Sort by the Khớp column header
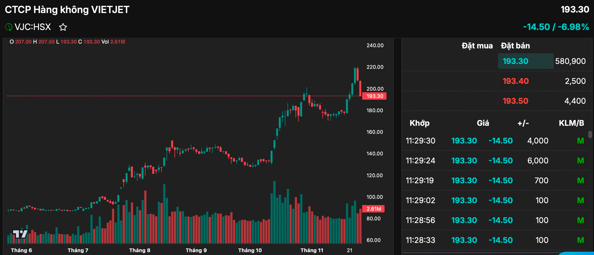Viewport: 594px width, 255px height. pos(420,123)
